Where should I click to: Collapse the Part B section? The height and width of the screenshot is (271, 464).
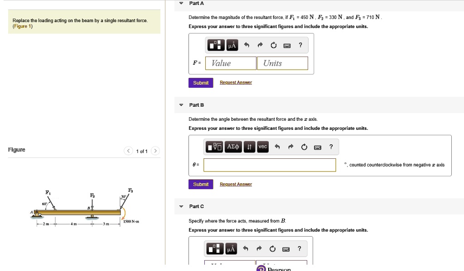click(x=181, y=105)
